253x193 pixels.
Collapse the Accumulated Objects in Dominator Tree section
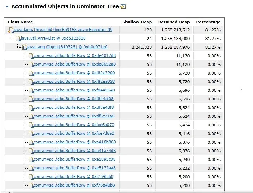coord(7,6)
